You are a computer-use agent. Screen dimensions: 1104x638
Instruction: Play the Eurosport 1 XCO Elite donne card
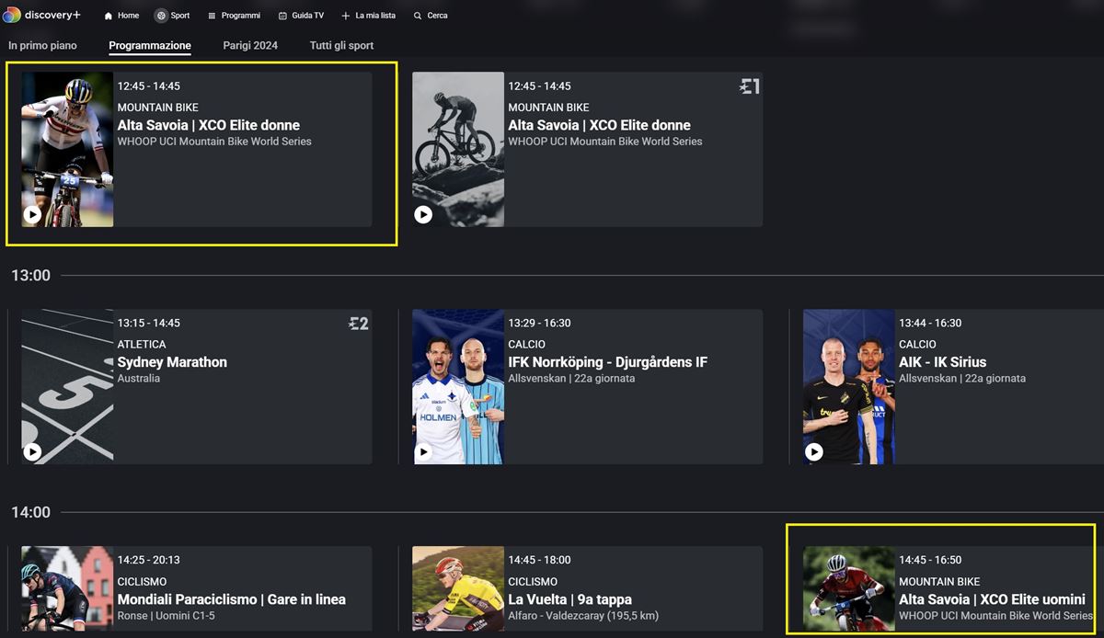[x=423, y=214]
